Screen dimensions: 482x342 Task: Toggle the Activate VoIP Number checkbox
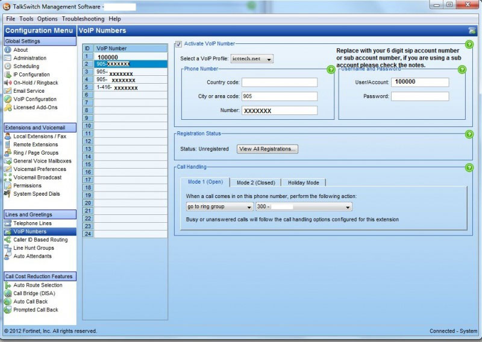click(178, 44)
